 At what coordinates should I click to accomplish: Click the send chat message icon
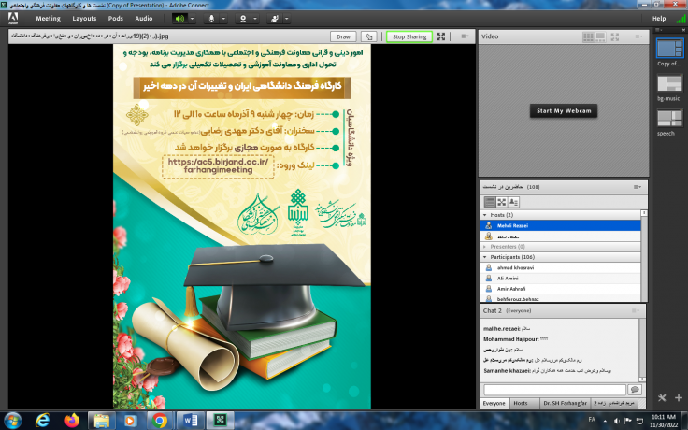point(635,389)
